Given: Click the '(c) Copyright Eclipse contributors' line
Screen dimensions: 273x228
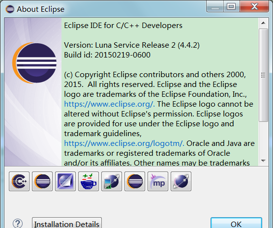Looking at the screenshot, I should pos(155,75).
